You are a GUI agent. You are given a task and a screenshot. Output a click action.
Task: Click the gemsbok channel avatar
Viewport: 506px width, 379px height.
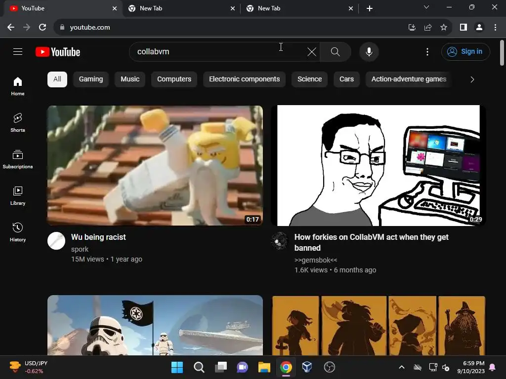pos(280,241)
